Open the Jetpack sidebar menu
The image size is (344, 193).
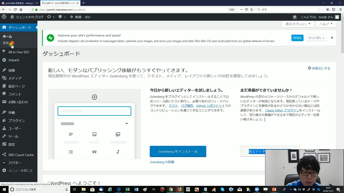pyautogui.click(x=19, y=60)
